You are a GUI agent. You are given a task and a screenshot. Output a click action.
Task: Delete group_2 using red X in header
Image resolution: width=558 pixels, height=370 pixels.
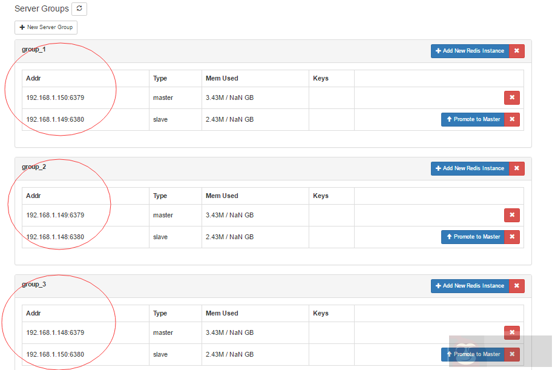click(x=517, y=168)
